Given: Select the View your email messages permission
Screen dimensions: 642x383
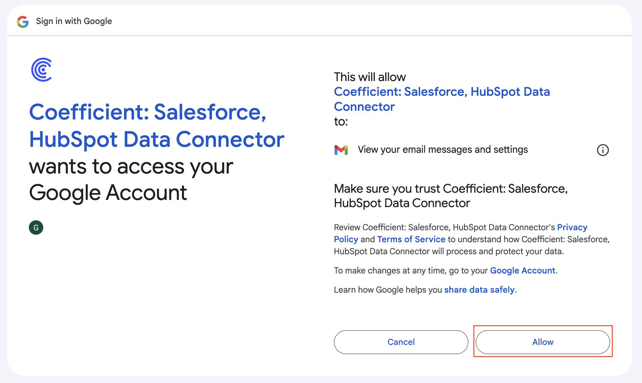Looking at the screenshot, I should tap(443, 149).
